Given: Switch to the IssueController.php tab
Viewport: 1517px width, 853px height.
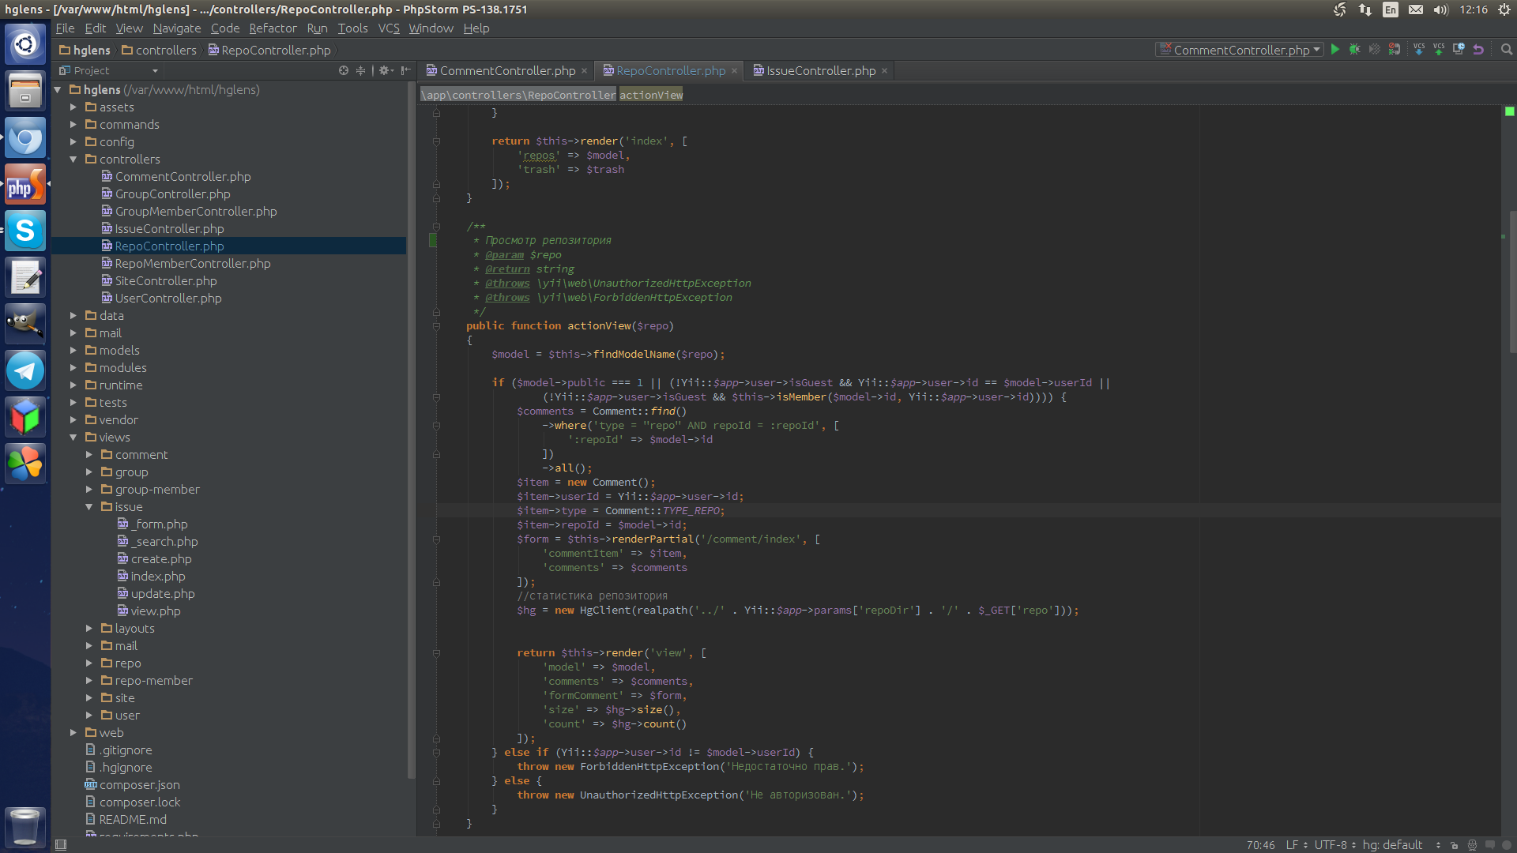Looking at the screenshot, I should 820,71.
